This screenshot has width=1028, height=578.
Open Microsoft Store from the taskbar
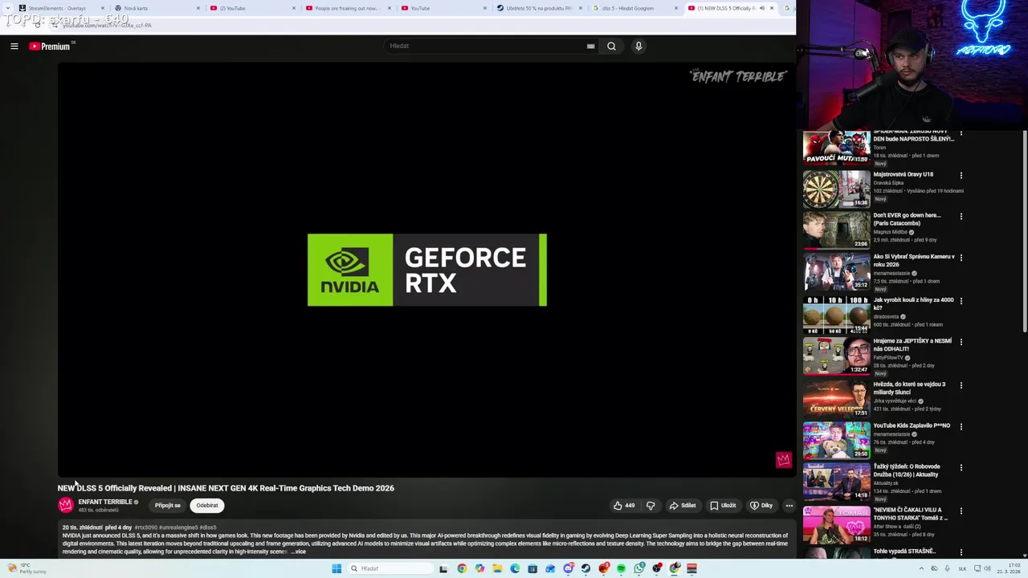coord(532,568)
